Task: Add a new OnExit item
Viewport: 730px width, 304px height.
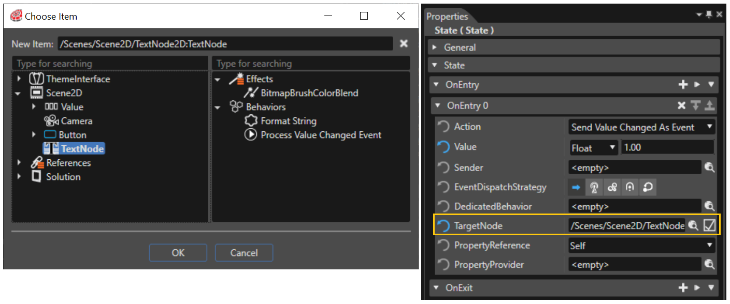Action: point(683,287)
